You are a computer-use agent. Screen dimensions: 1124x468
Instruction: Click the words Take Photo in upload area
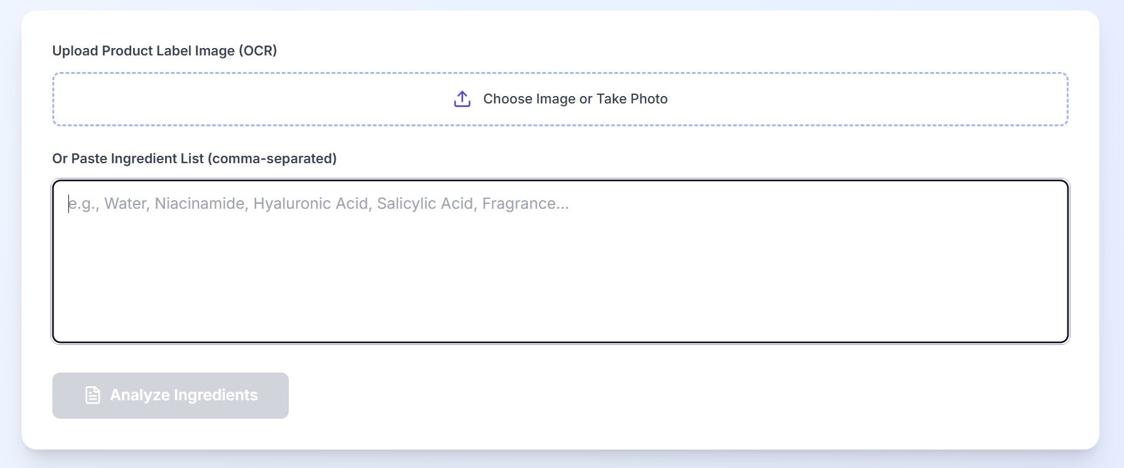coord(632,99)
